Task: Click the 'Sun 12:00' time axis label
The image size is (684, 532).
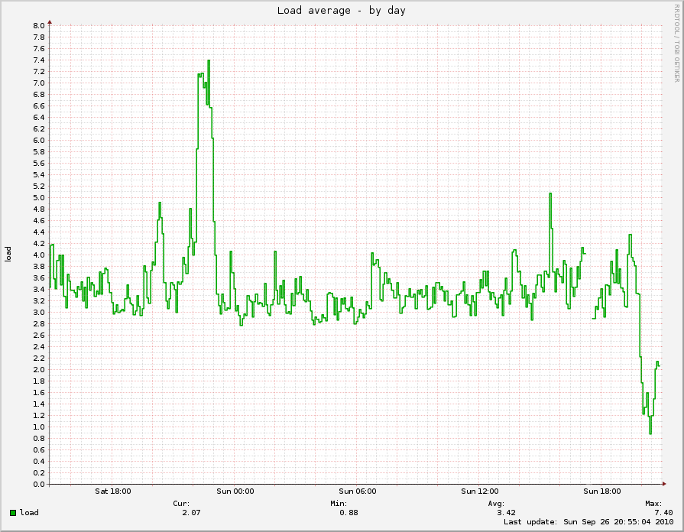Action: [x=479, y=491]
